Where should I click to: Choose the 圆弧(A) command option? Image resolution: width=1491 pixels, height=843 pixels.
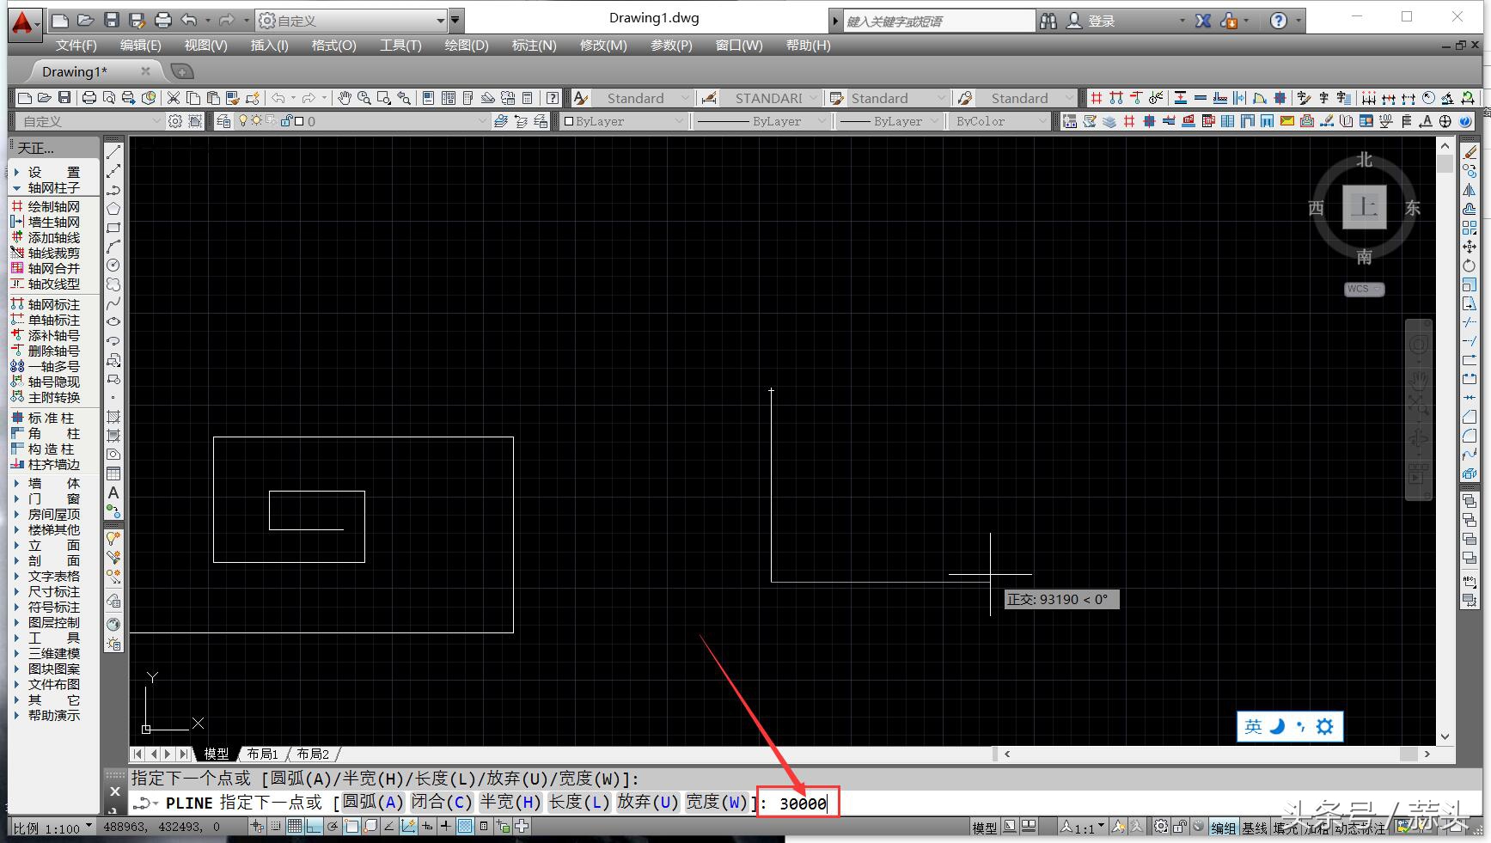(x=373, y=803)
